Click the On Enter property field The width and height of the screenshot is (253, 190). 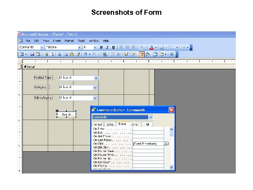coord(148,129)
